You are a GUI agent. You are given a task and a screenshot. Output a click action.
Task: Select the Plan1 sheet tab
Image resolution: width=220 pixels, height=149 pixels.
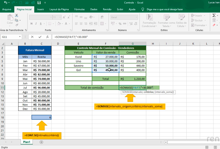click(x=26, y=142)
